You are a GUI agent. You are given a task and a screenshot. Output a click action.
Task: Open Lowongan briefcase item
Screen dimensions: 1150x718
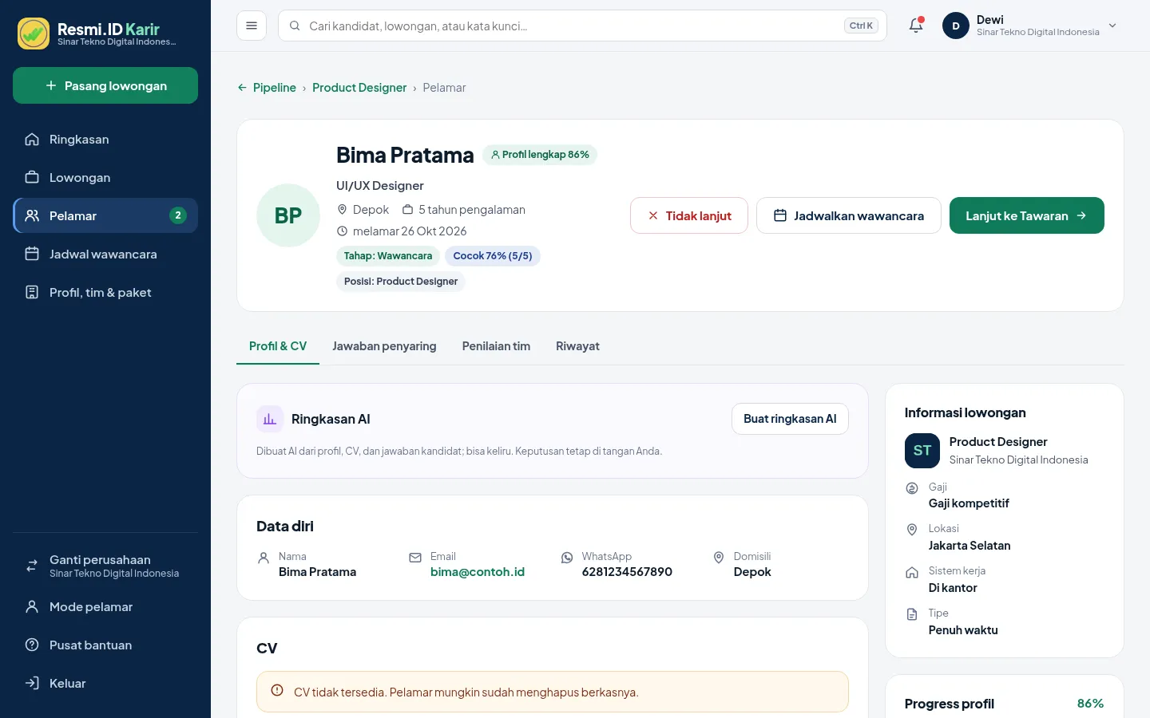tap(105, 177)
